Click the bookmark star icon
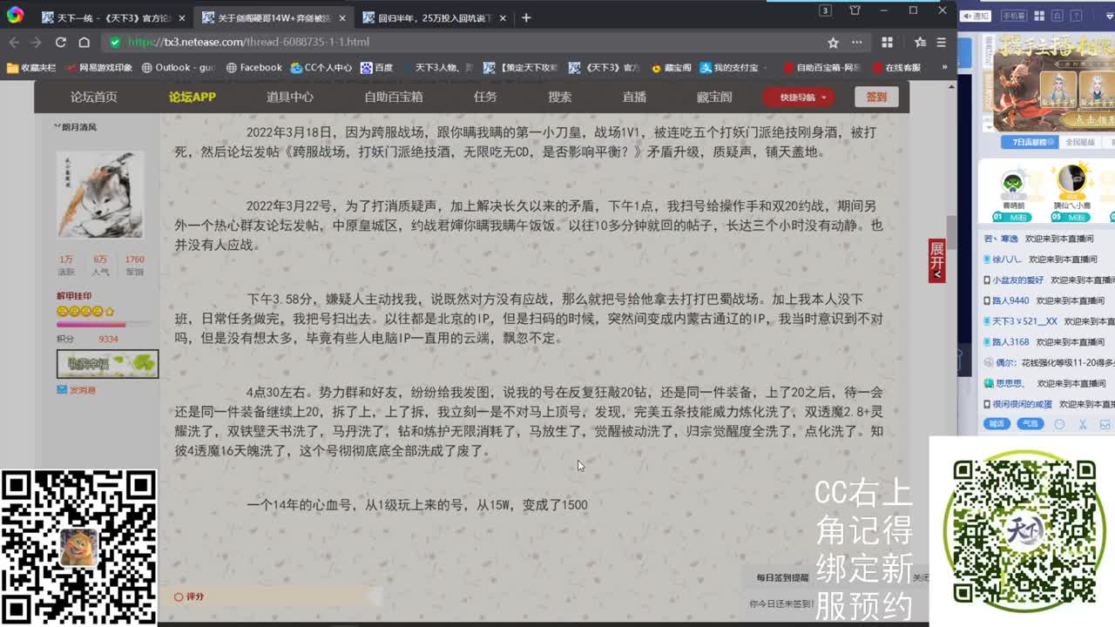 (x=835, y=41)
